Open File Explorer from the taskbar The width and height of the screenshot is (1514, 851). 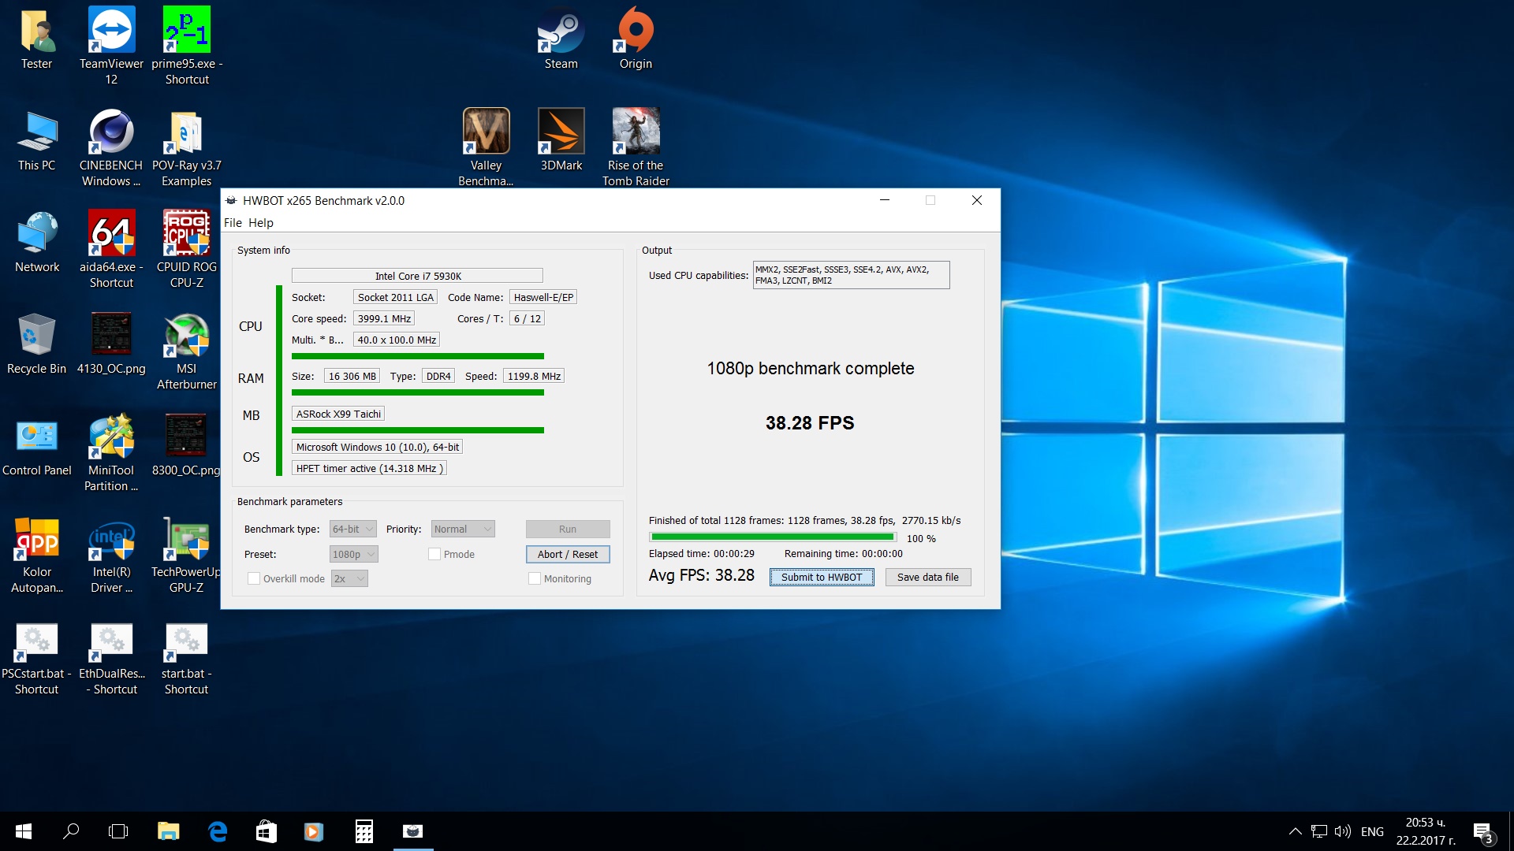click(x=168, y=831)
